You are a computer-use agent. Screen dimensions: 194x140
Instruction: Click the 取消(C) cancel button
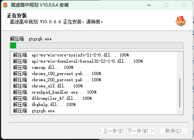pos(174,131)
